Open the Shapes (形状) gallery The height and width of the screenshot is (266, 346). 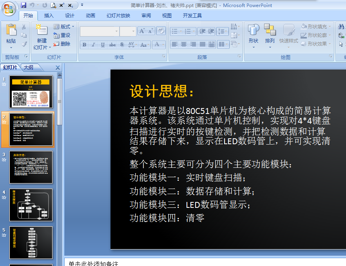[253, 36]
